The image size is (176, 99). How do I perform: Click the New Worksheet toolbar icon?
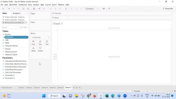tap(34, 9)
